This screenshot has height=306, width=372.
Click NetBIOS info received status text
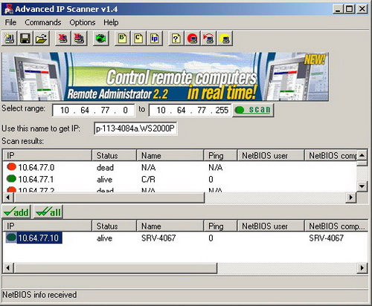(x=39, y=295)
